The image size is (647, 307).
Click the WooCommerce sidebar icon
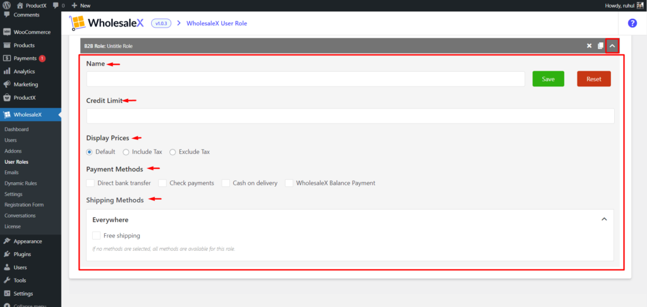pos(6,32)
